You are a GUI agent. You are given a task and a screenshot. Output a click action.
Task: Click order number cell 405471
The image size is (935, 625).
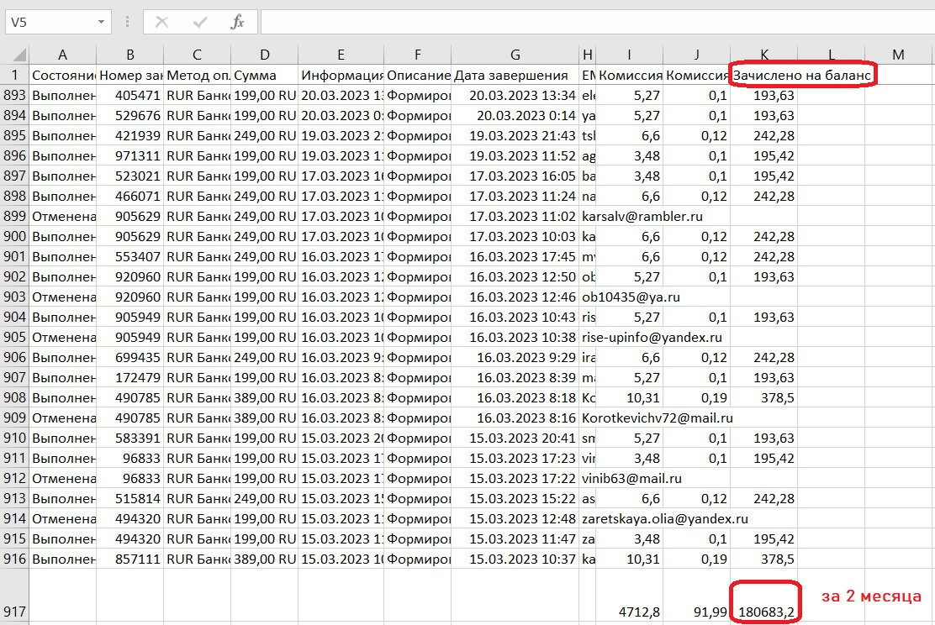(x=130, y=95)
